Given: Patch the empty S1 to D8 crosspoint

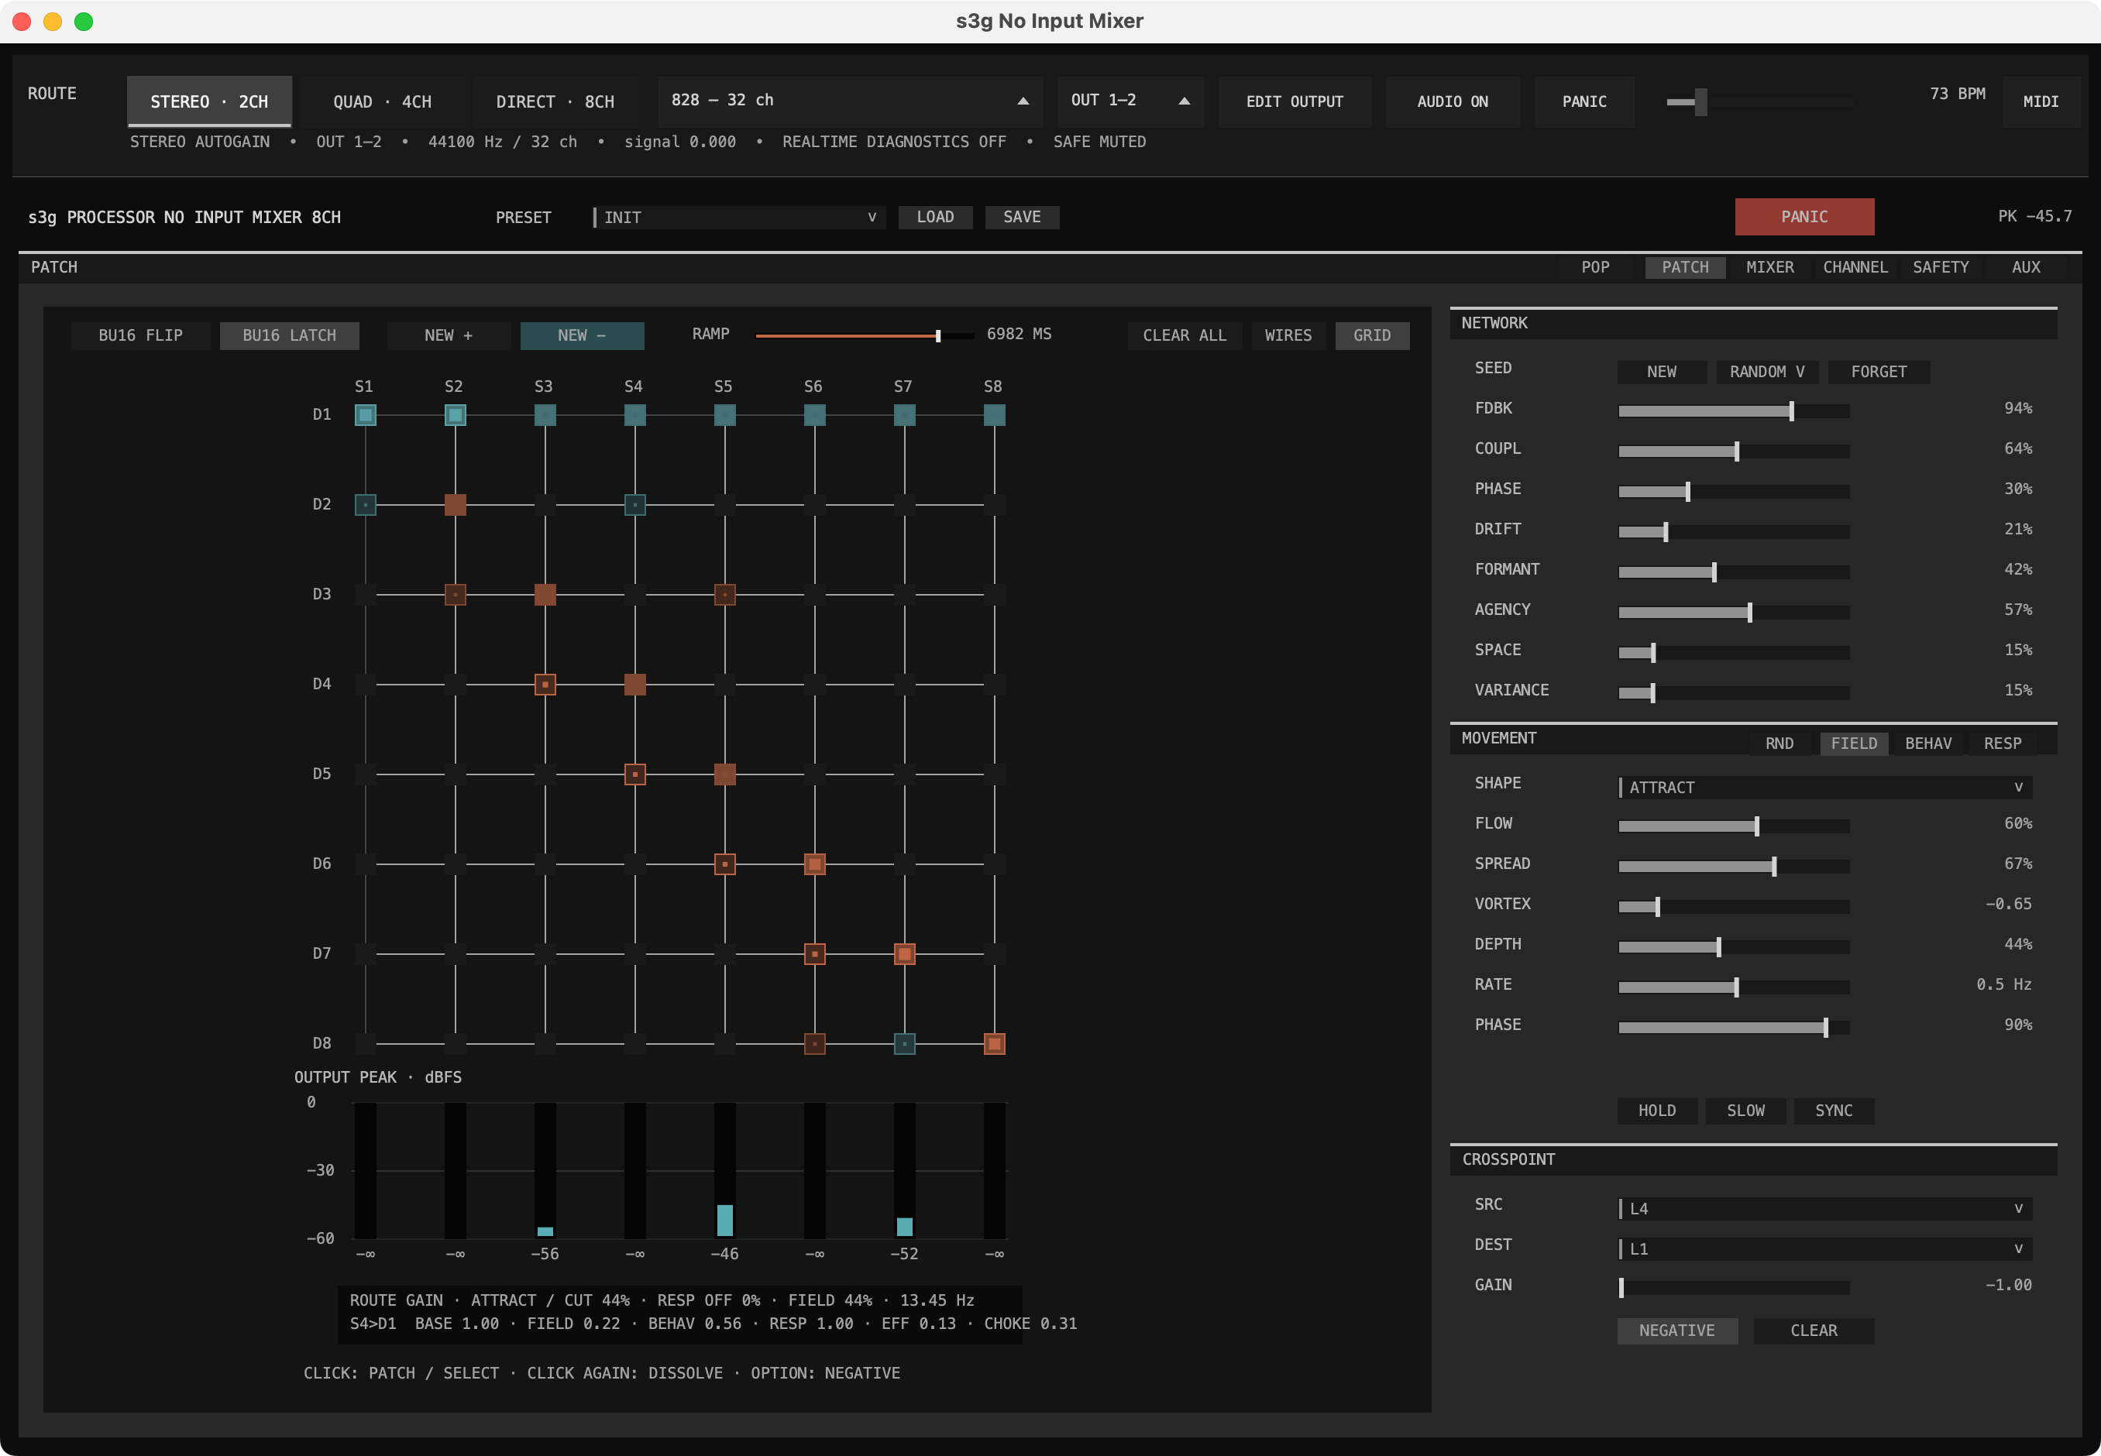Looking at the screenshot, I should pos(365,1044).
